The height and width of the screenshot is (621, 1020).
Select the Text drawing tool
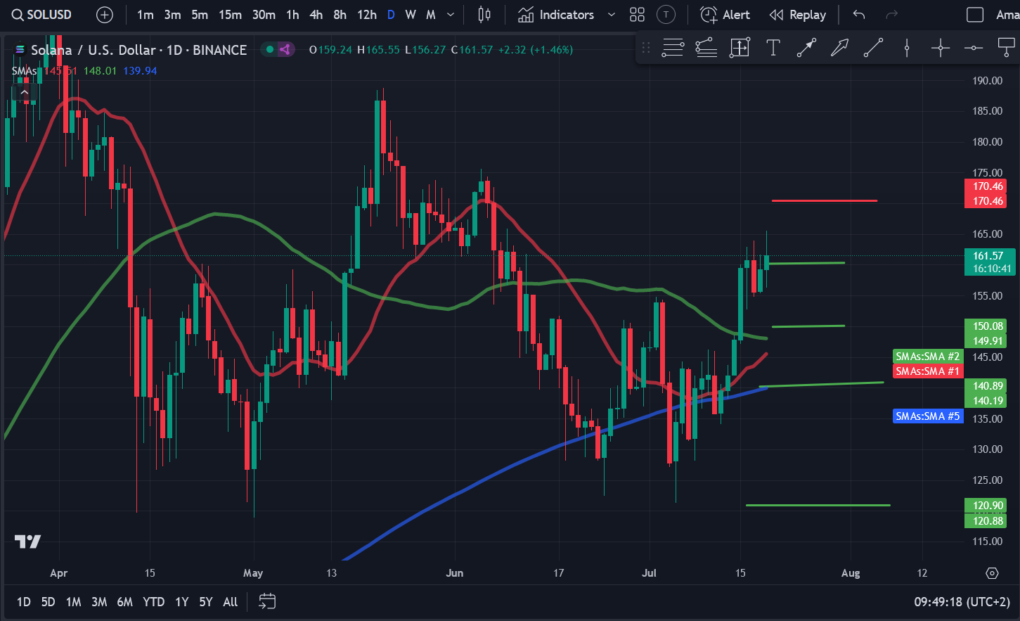(773, 48)
